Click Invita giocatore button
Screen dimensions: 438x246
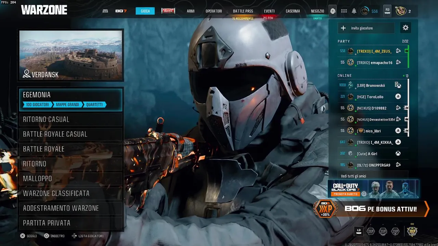tap(366, 28)
